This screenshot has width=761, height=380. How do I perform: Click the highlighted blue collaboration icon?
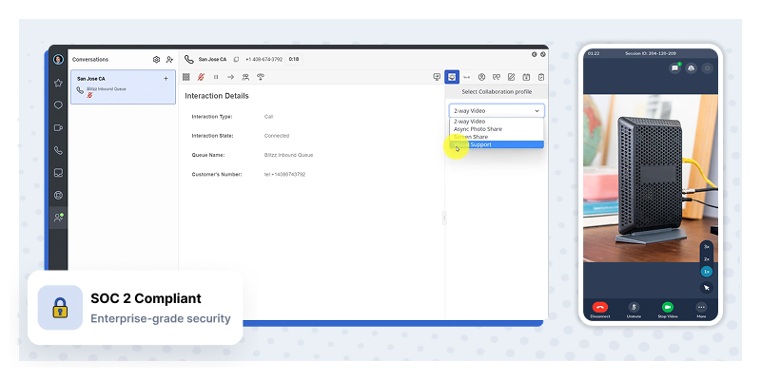pyautogui.click(x=452, y=77)
